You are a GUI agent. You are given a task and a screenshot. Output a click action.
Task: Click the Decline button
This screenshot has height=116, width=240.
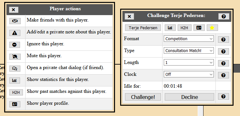tap(189, 97)
